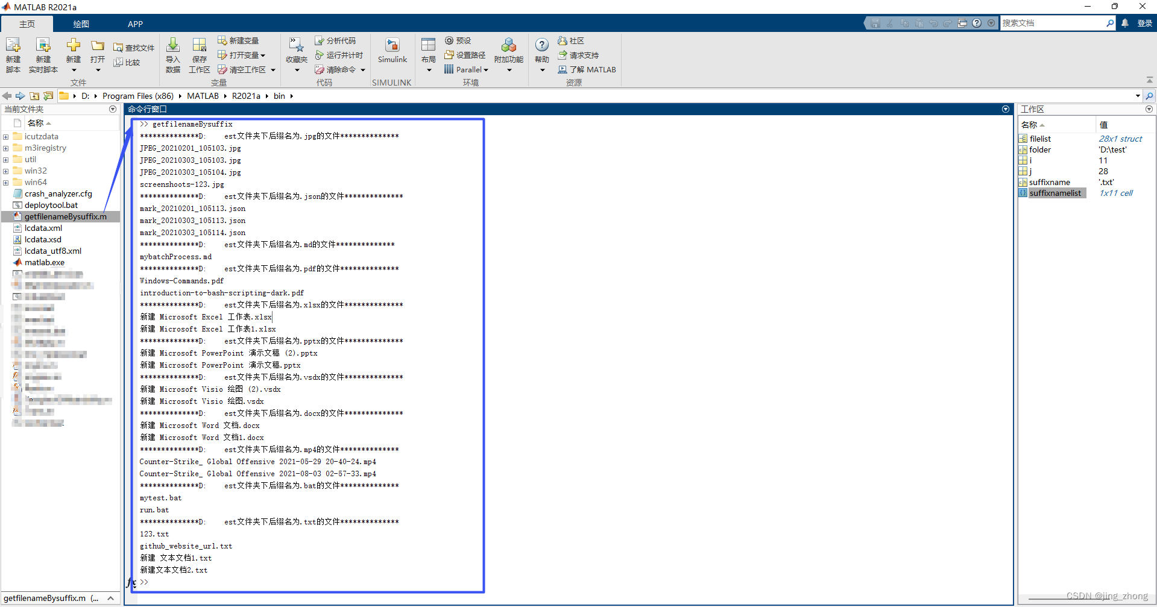Select the folder variable in Workspace
1157x607 pixels.
coord(1040,149)
